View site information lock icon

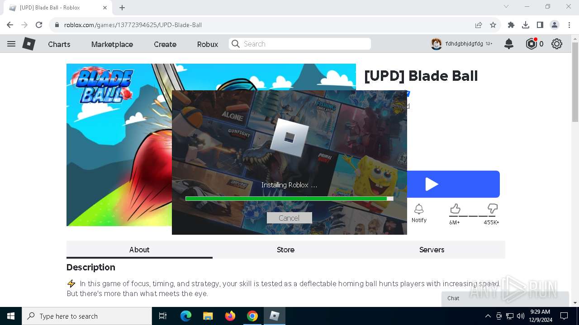pos(57,25)
